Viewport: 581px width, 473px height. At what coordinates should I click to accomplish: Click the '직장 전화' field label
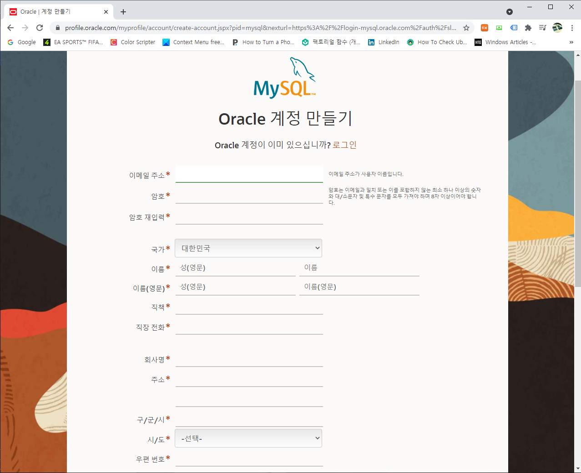[x=150, y=327]
